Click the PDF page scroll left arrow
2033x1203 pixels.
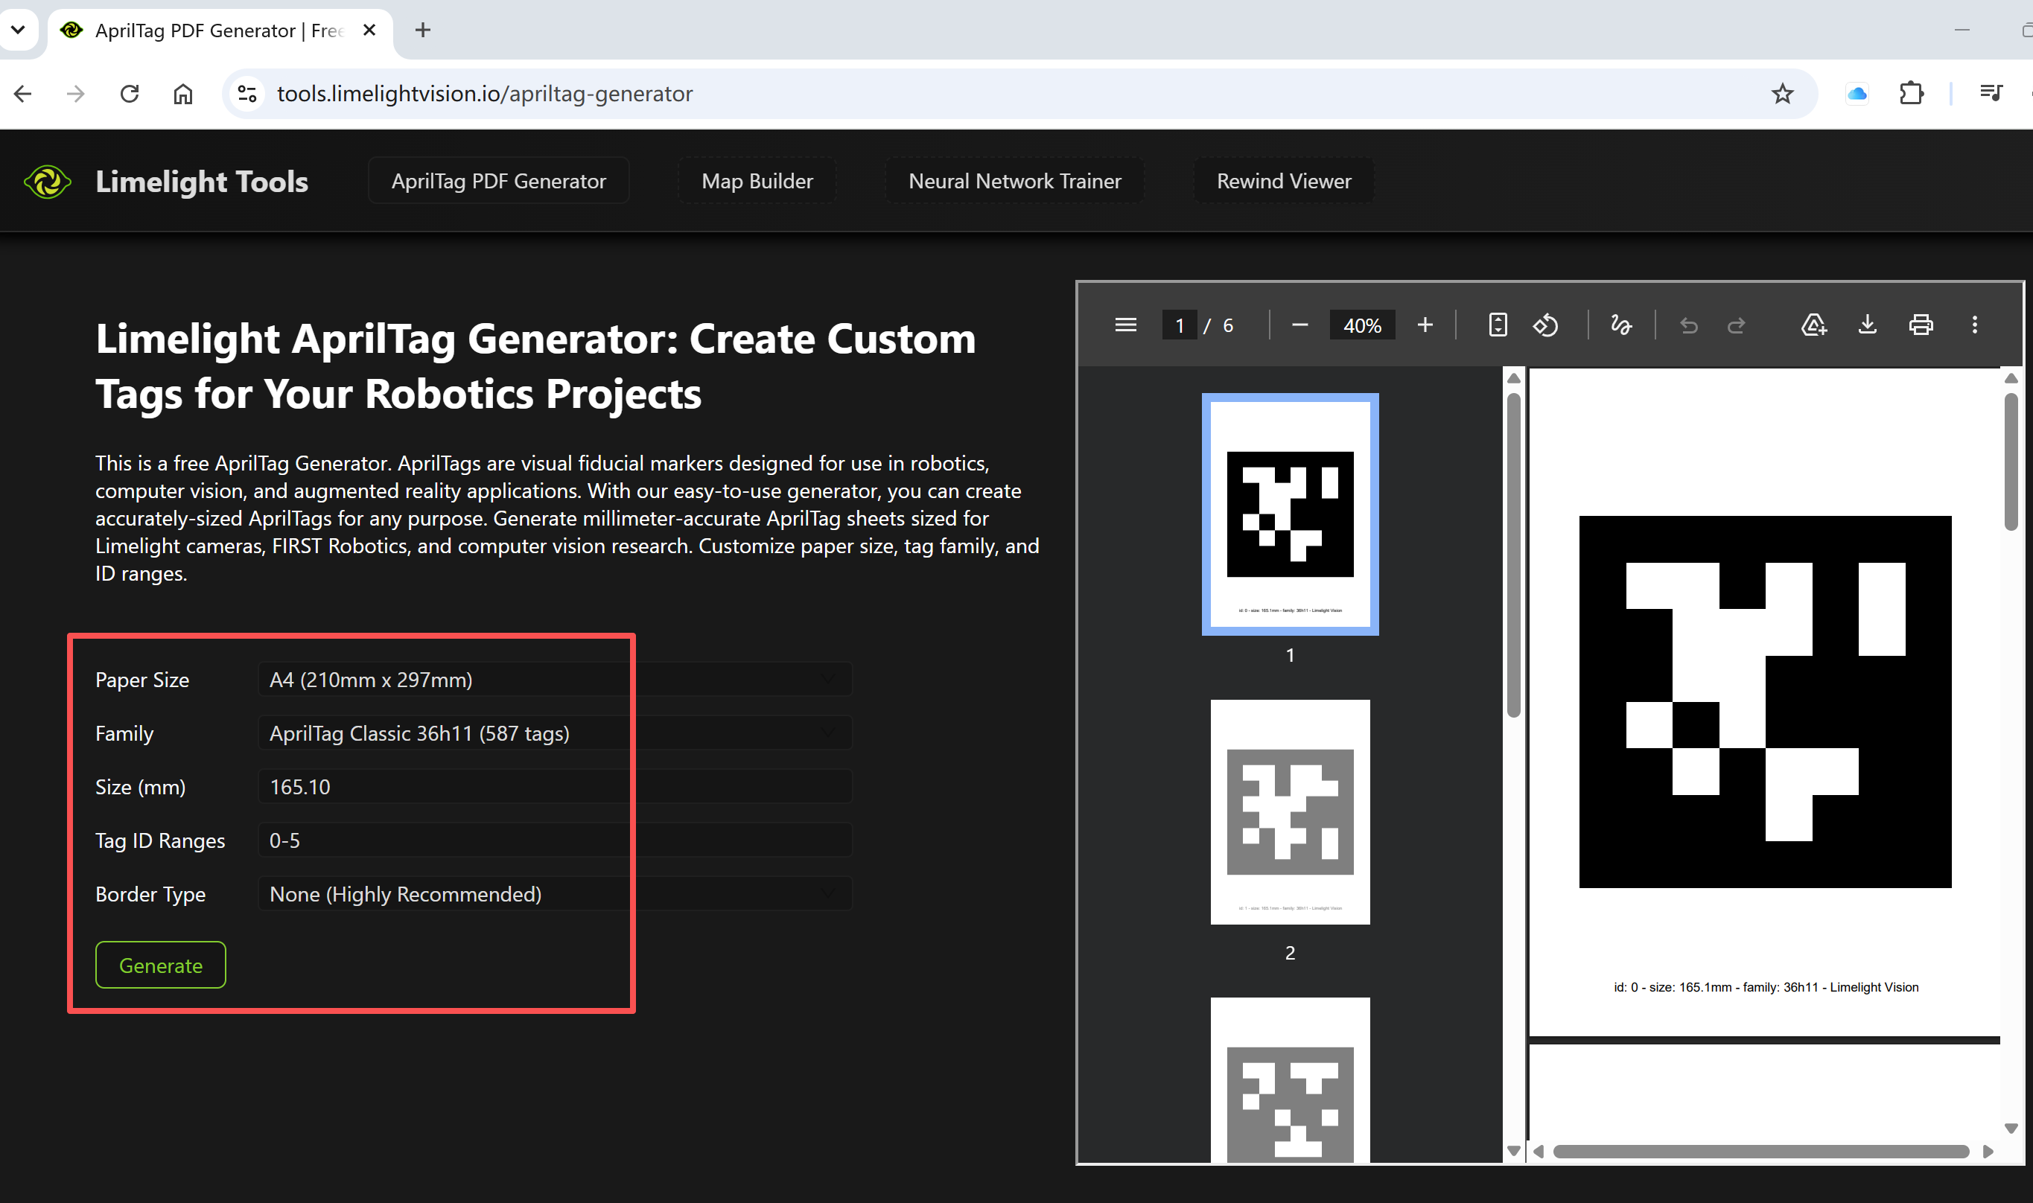[1538, 1151]
